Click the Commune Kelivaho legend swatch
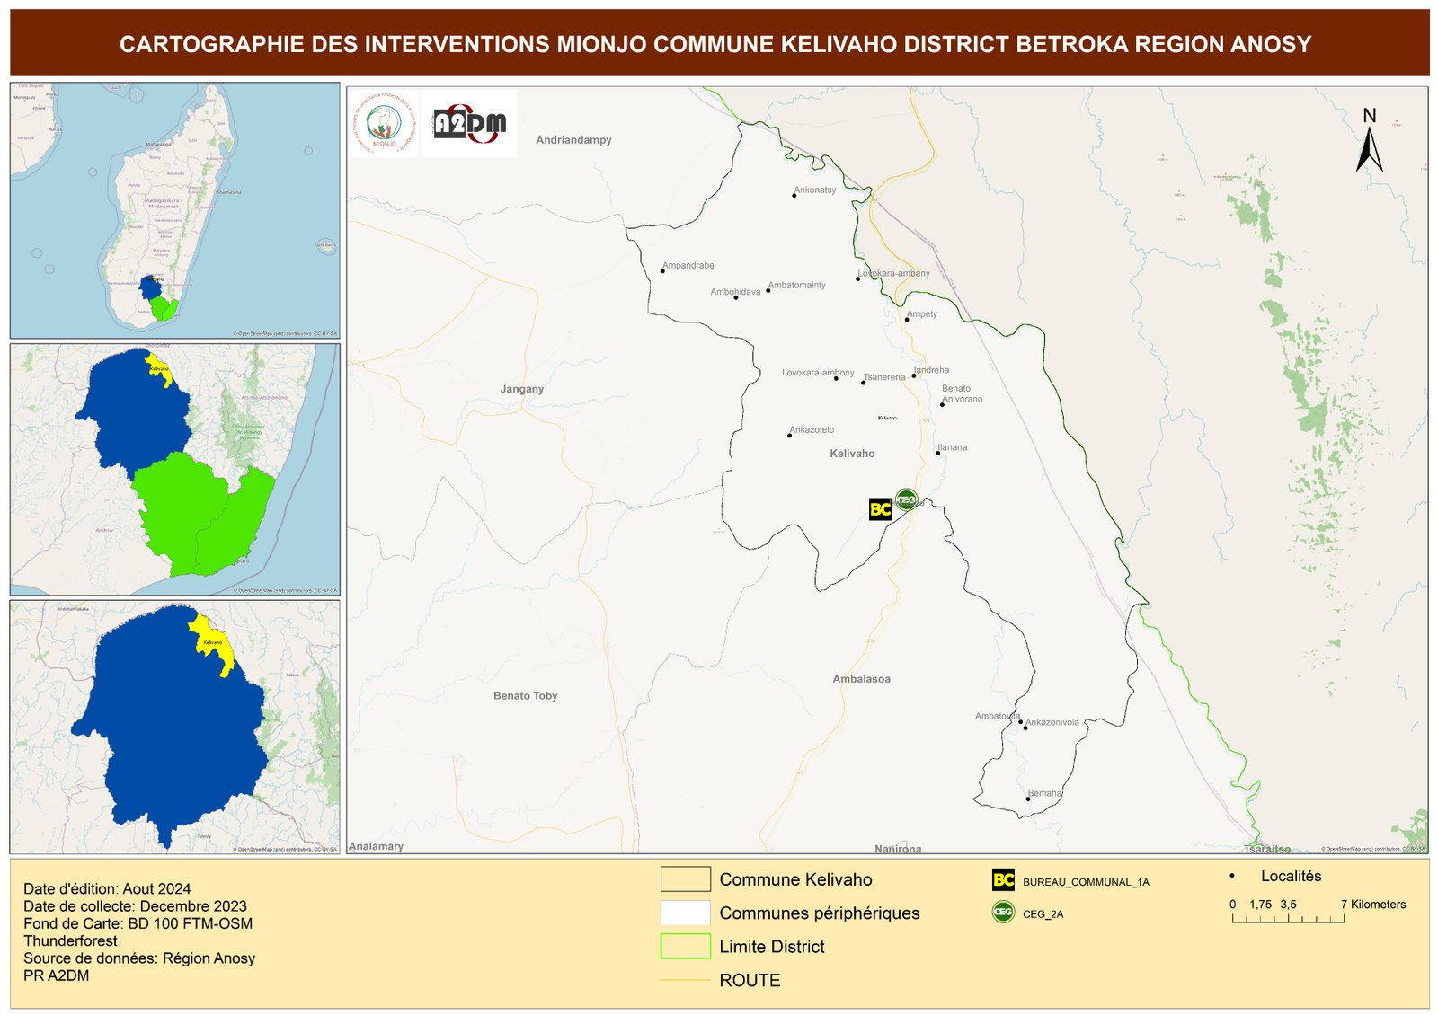 click(x=685, y=878)
